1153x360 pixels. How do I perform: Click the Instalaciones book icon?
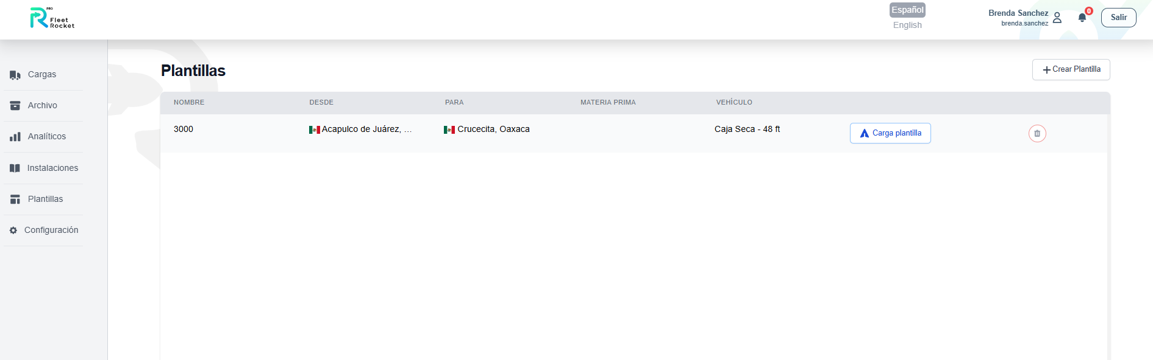tap(15, 168)
